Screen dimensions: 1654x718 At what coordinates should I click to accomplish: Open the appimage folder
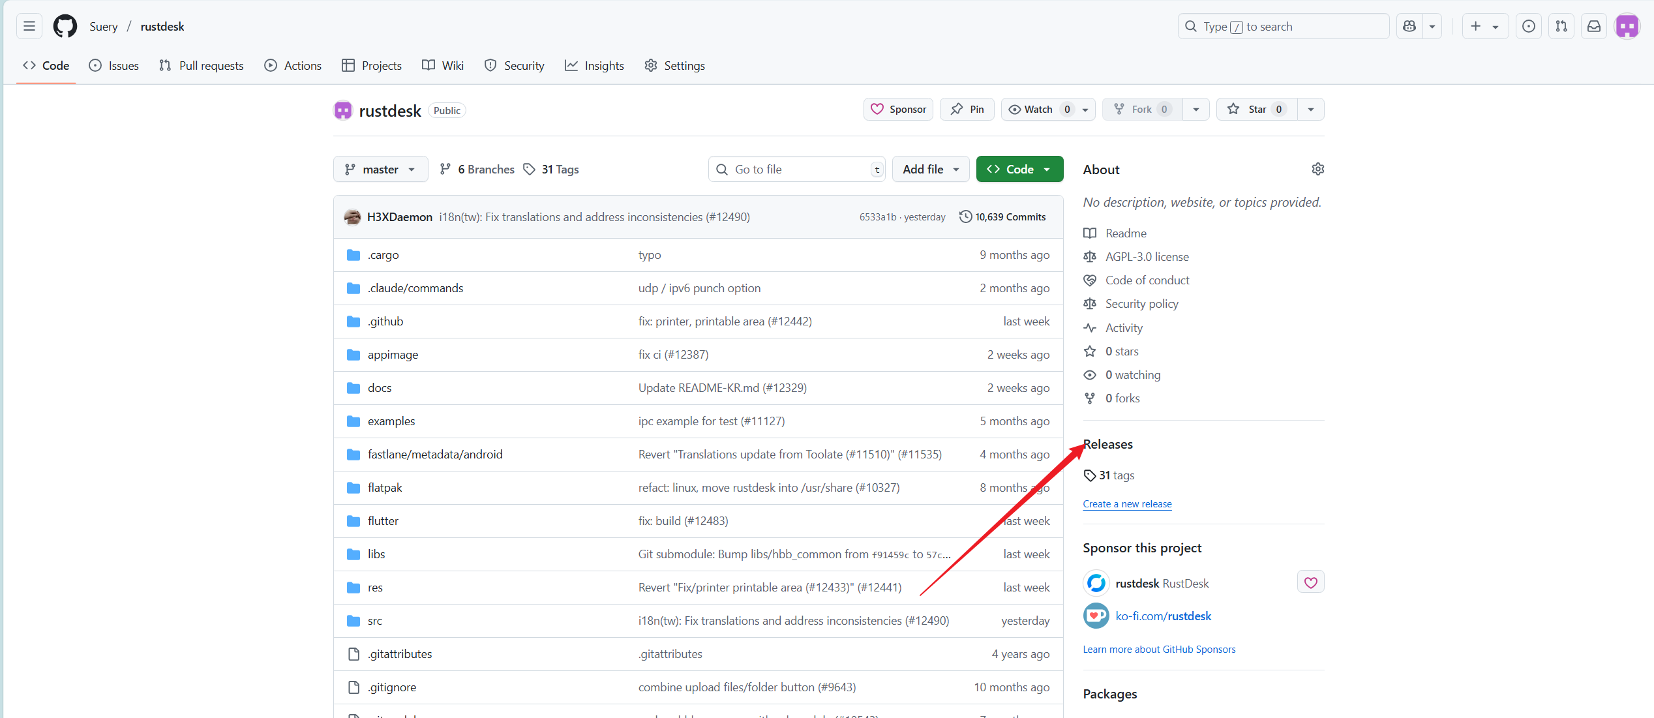[x=393, y=355]
